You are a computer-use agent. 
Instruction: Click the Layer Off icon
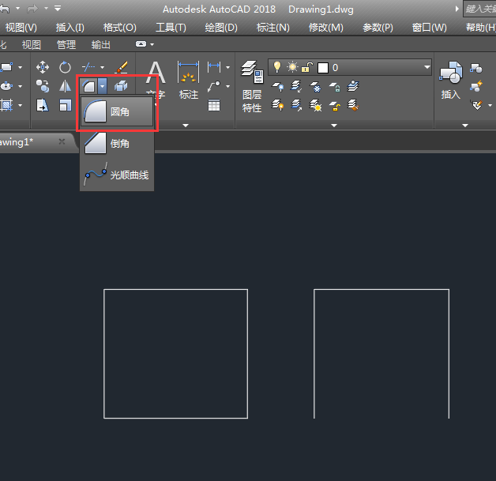pos(278,86)
